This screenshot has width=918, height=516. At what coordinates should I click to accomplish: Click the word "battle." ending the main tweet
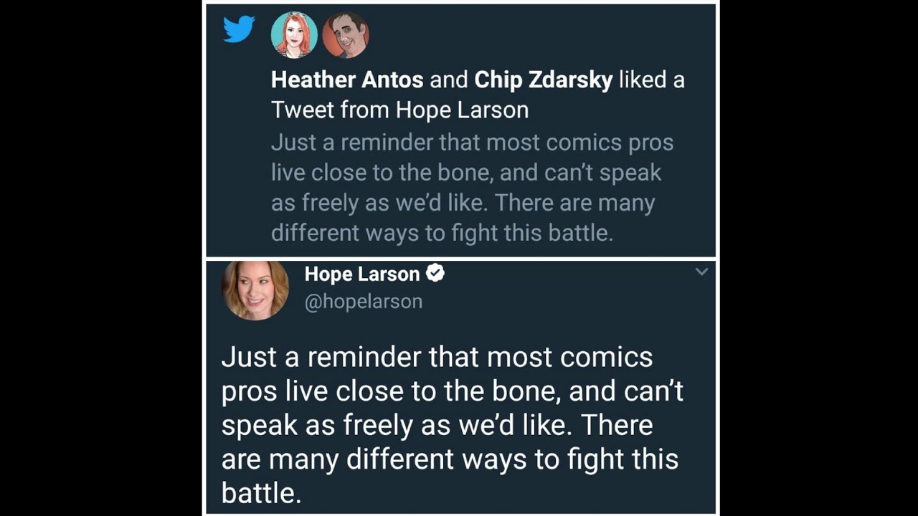[261, 493]
